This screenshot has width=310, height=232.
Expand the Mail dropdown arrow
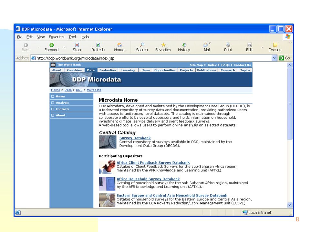coord(210,43)
